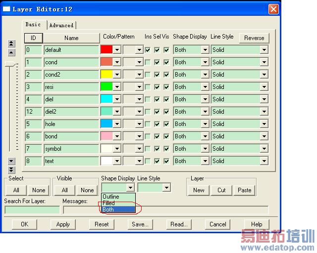The width and height of the screenshot is (317, 253).
Task: Open color dropdown for default layer
Action: pos(117,50)
